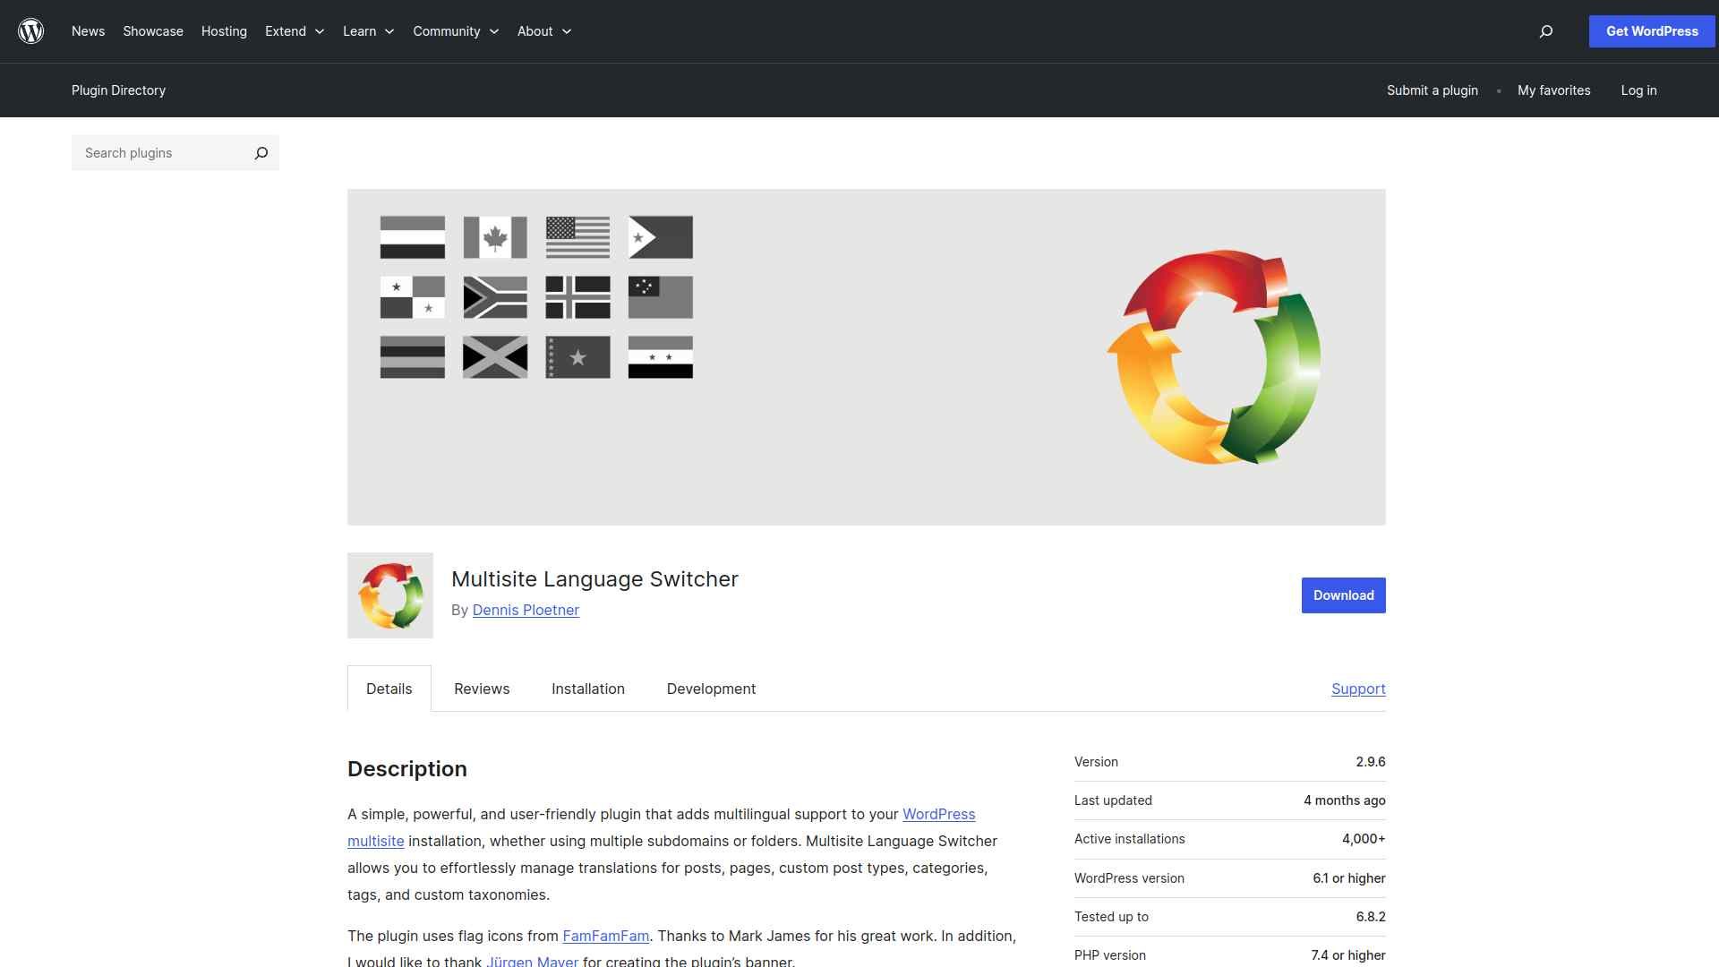Click the plugin banner image
Image resolution: width=1719 pixels, height=967 pixels.
(x=867, y=357)
